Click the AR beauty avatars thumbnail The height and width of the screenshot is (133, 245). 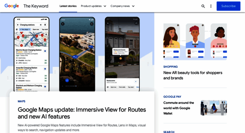195,42
